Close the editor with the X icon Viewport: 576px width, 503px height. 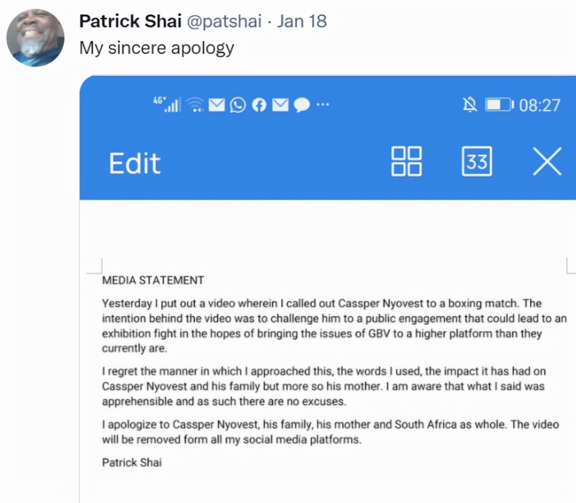(547, 162)
